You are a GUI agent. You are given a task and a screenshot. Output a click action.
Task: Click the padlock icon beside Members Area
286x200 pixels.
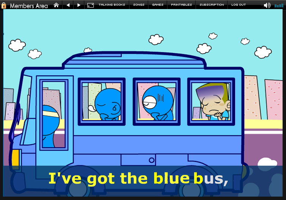coord(4,5)
